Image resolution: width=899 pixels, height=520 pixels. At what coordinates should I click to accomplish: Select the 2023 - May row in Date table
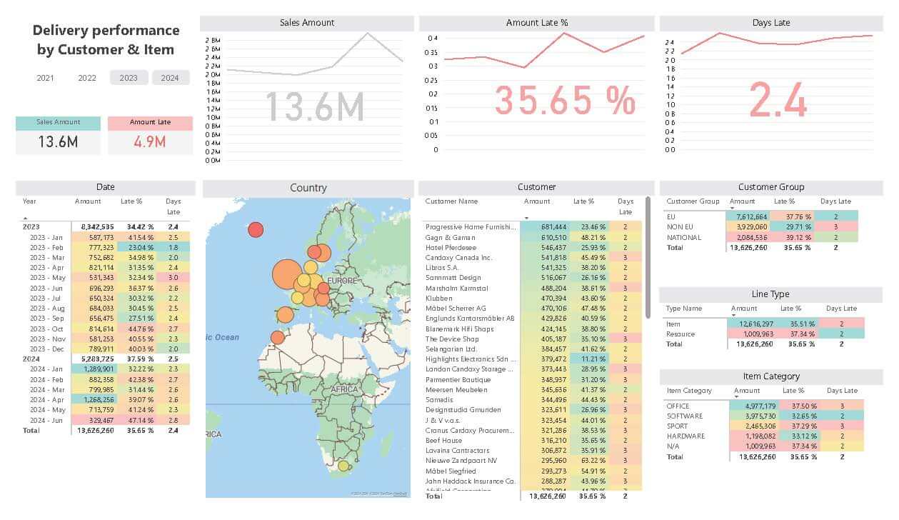click(x=48, y=278)
